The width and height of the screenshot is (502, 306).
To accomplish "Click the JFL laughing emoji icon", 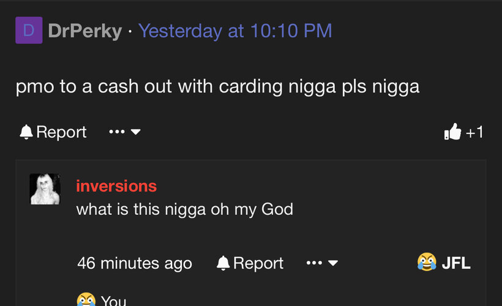I will coord(427,262).
